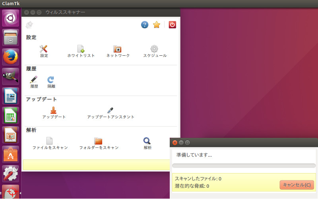The height and width of the screenshot is (199, 318).
Task: Click the ClamTk title in top panel
Action: [x=11, y=4]
